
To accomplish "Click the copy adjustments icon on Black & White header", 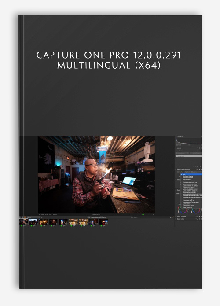I will [x=198, y=217].
